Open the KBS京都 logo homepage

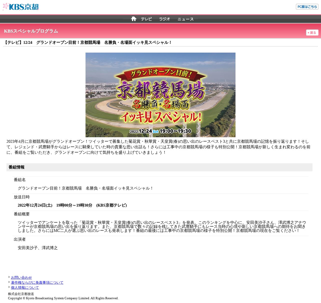click(20, 7)
